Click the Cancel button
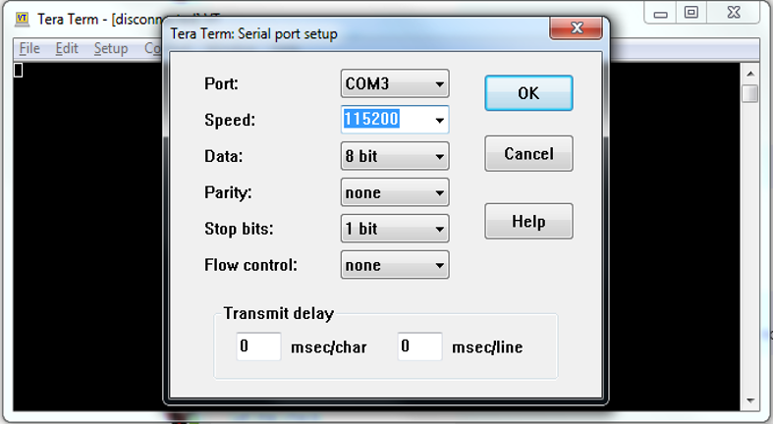The height and width of the screenshot is (424, 774). click(528, 154)
